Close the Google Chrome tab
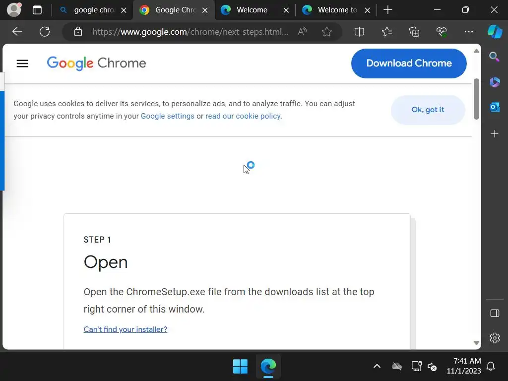 tap(205, 10)
